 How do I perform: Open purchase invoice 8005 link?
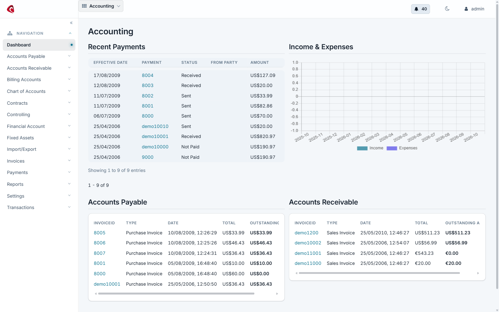click(x=99, y=233)
